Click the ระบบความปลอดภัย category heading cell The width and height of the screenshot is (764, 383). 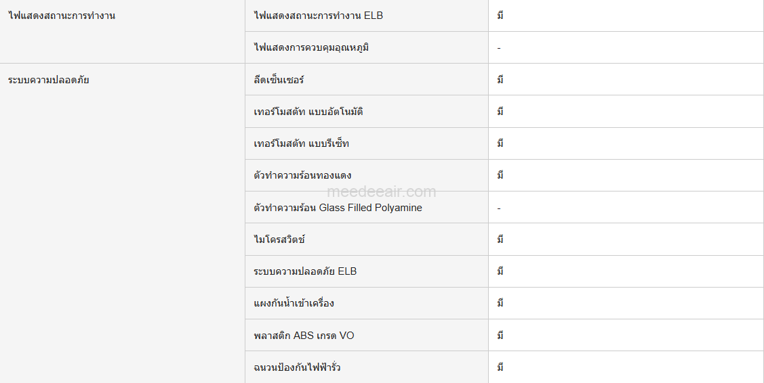pyautogui.click(x=49, y=80)
